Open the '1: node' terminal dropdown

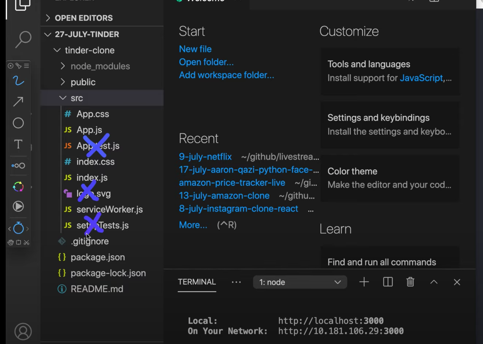(x=300, y=282)
